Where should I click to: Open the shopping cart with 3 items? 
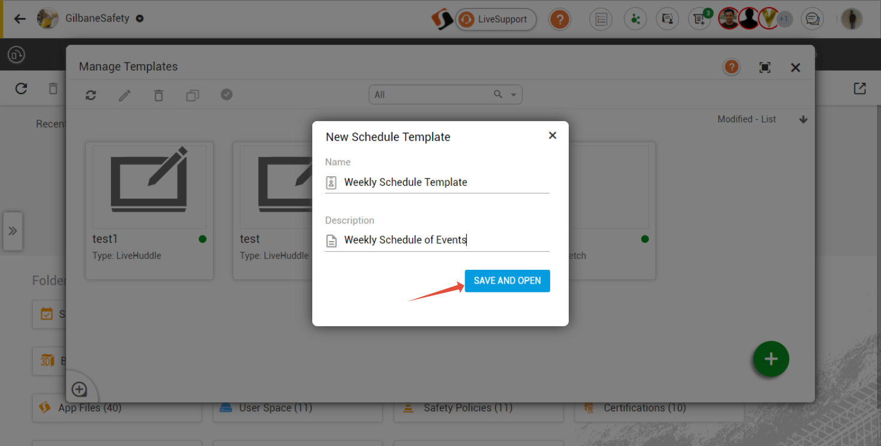699,19
